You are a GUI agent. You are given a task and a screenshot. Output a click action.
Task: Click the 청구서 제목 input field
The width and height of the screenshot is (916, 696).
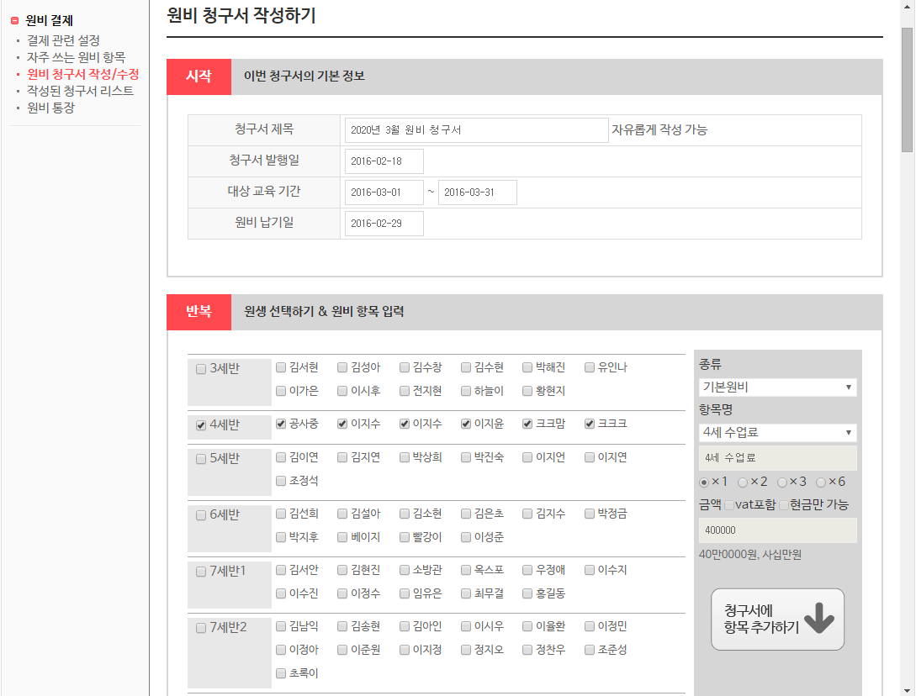click(476, 130)
